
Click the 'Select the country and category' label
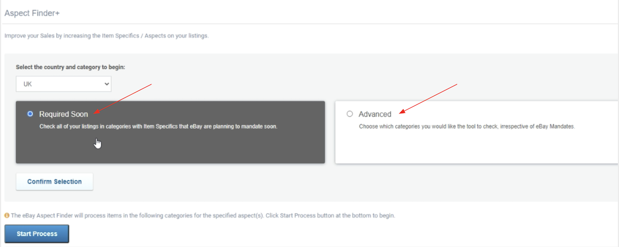pos(70,67)
